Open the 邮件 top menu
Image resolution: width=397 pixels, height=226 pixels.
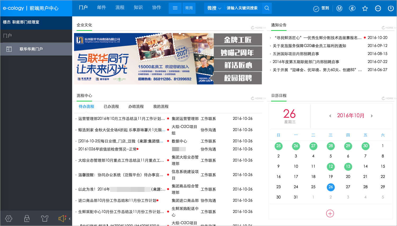[102, 8]
